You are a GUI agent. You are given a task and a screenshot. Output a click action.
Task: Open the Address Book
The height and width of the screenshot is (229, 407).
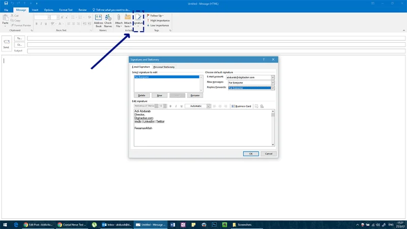coord(98,21)
